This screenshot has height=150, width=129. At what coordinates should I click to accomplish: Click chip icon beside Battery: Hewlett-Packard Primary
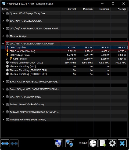click(x=7, y=104)
